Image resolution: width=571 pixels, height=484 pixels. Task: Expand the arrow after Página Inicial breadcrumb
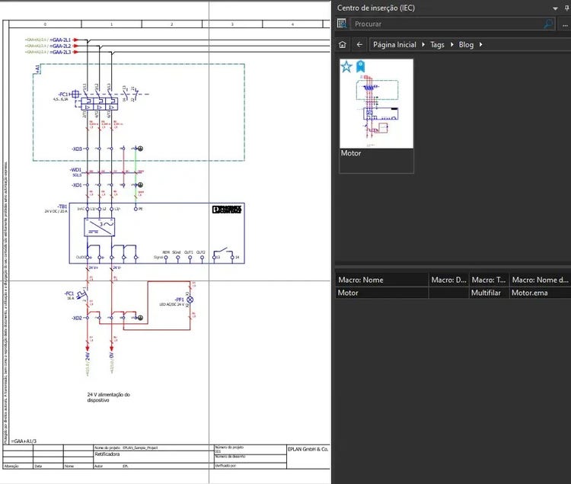pyautogui.click(x=423, y=44)
